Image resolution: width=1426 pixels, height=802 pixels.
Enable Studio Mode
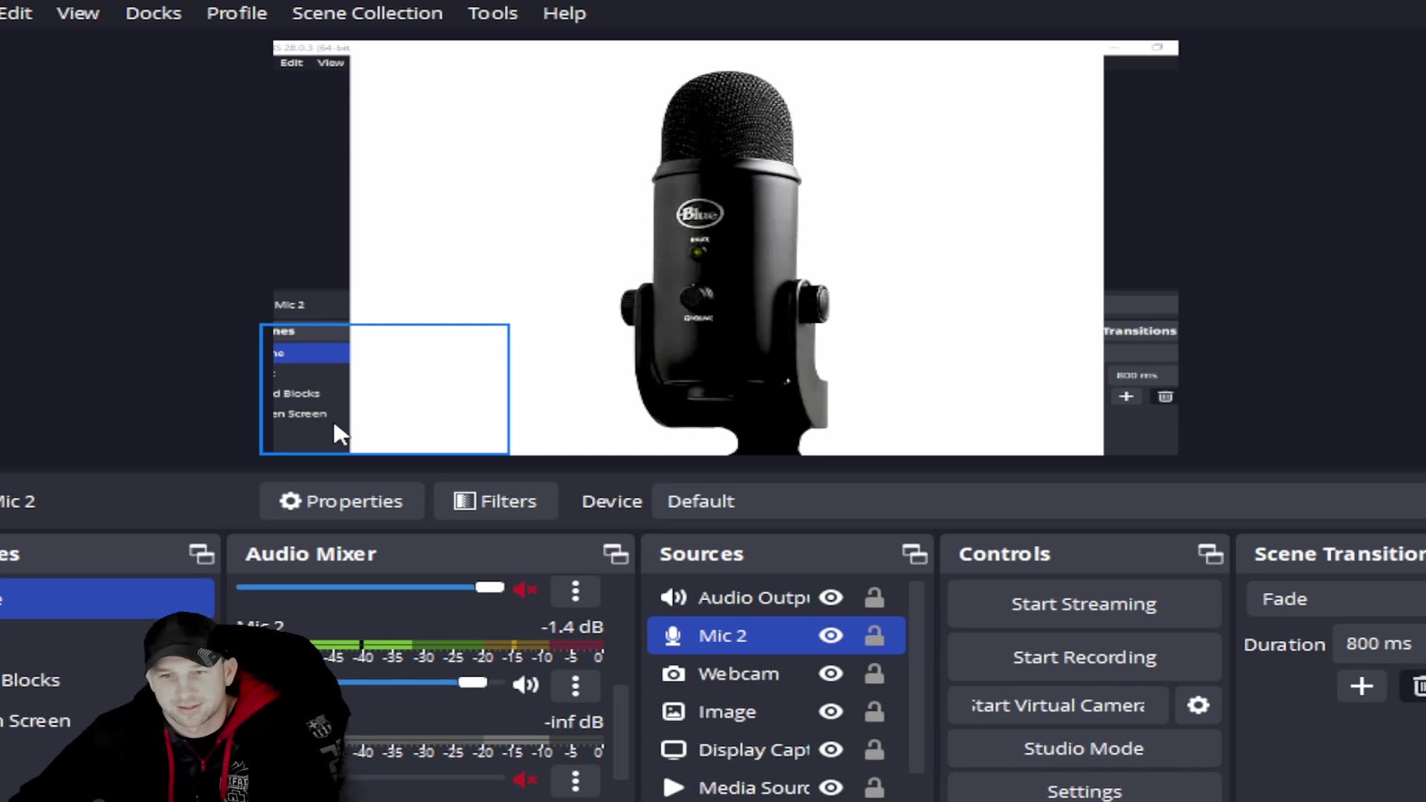1084,748
